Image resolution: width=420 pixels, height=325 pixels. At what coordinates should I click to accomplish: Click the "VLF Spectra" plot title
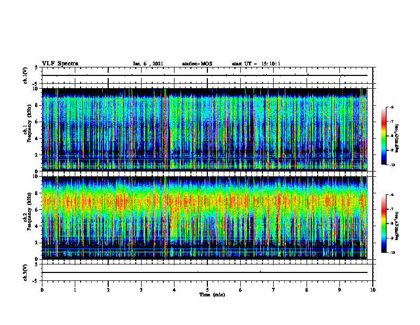click(60, 64)
